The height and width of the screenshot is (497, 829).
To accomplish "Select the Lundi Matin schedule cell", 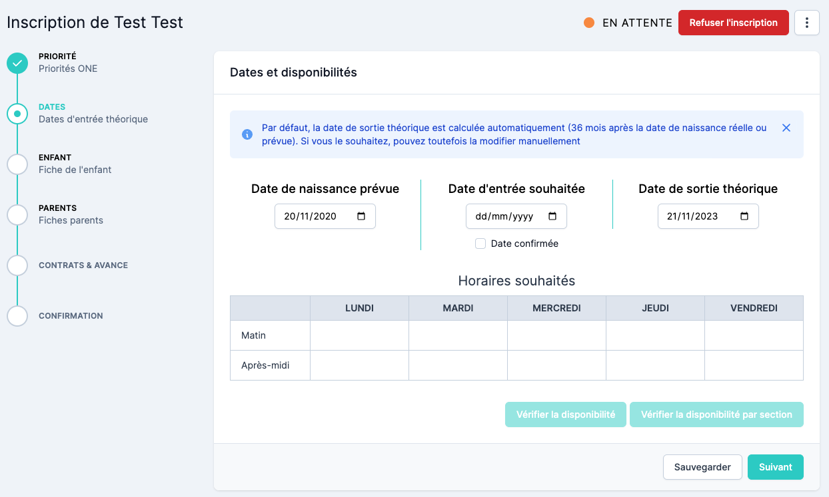I will point(359,335).
